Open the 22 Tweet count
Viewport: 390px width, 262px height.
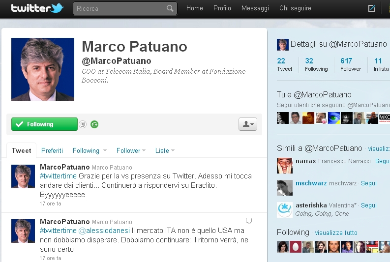[x=285, y=64]
